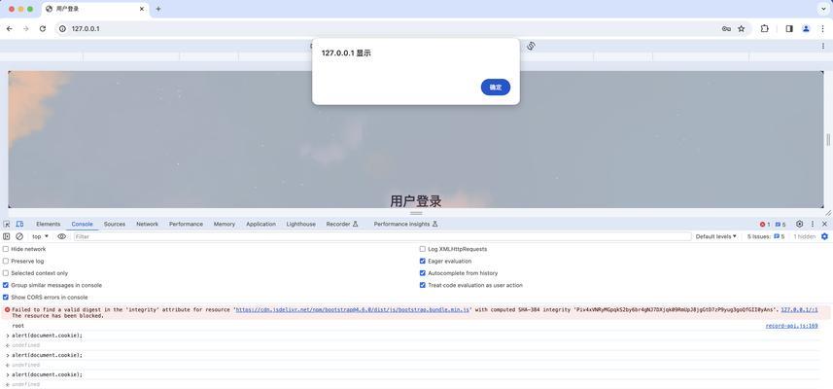The height and width of the screenshot is (389, 833).
Task: Enable Preserve log checkbox
Action: pos(6,261)
